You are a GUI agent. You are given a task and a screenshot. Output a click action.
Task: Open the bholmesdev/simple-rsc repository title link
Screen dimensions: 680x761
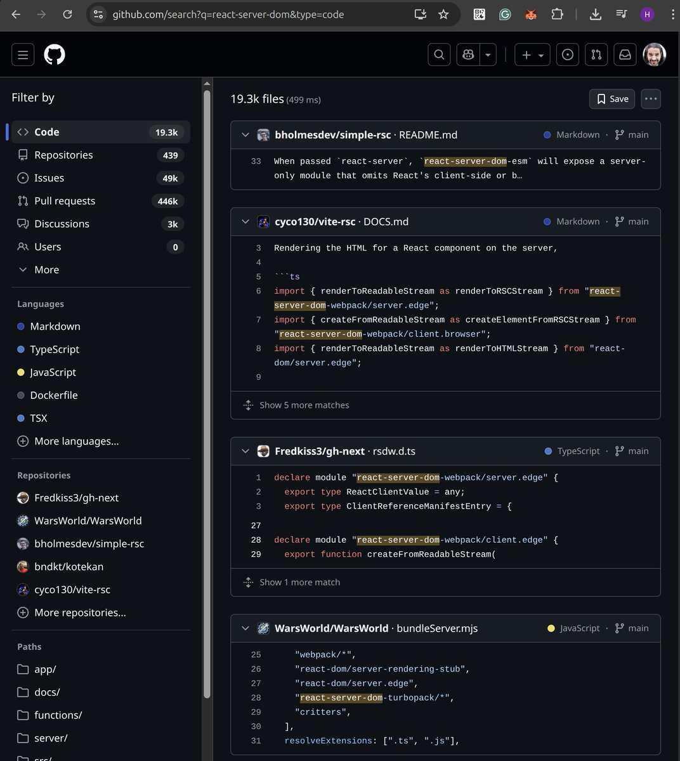[333, 134]
